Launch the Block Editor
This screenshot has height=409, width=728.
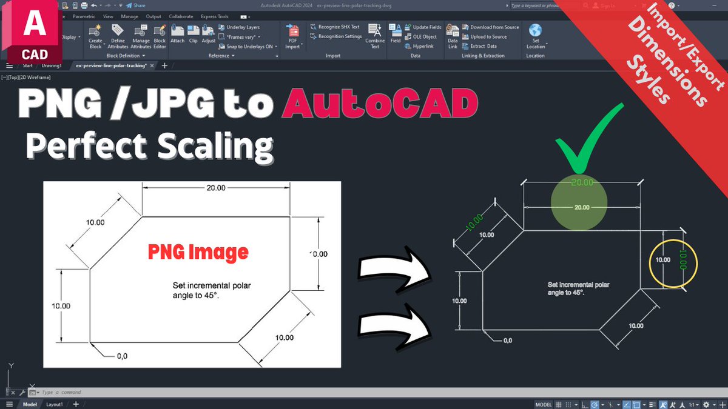pos(160,35)
